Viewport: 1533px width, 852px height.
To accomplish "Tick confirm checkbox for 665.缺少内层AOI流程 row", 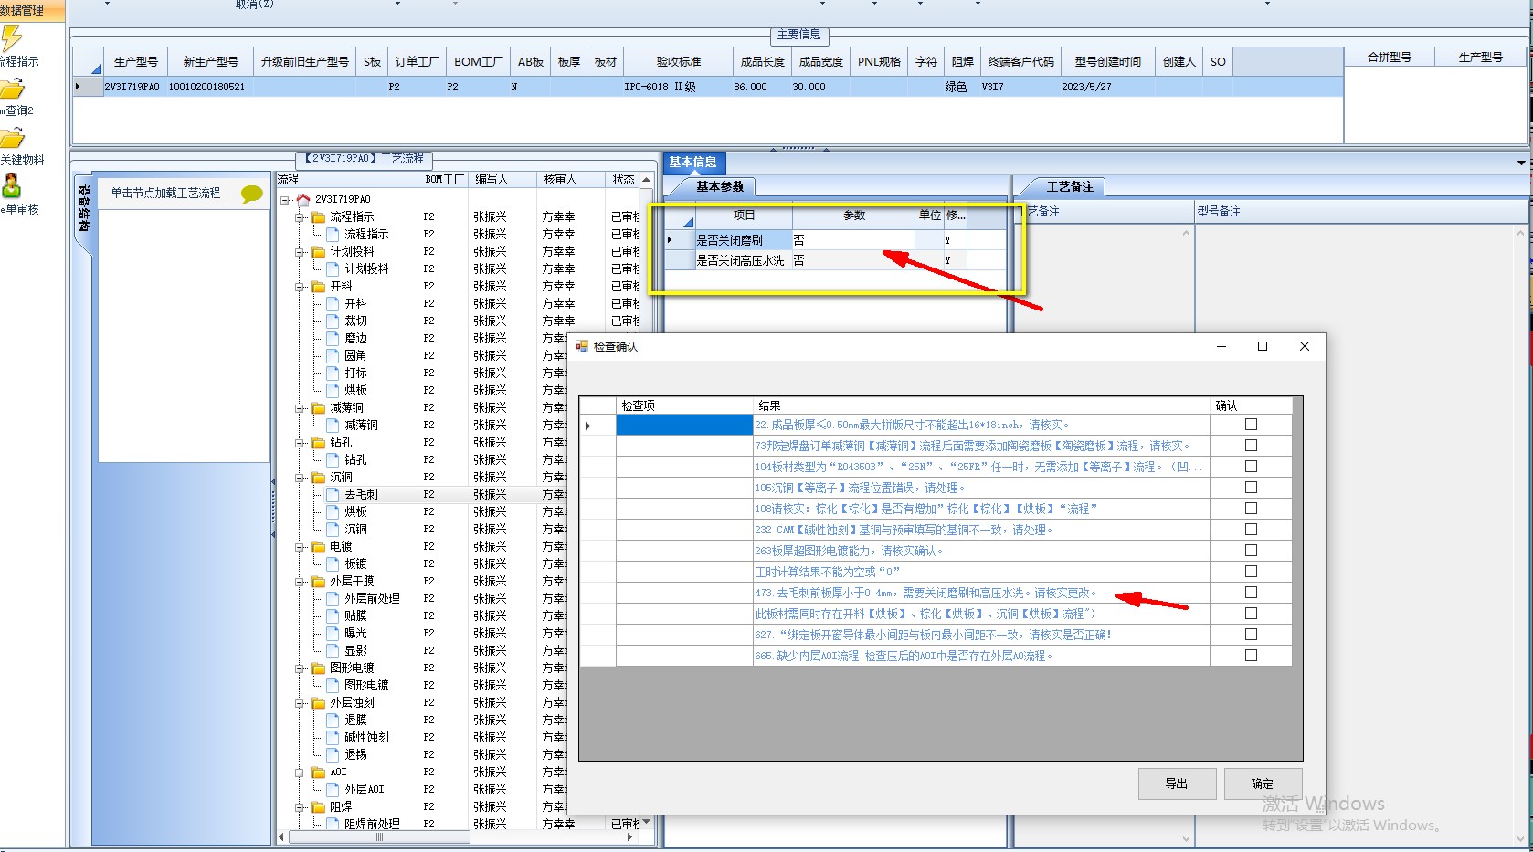I will pyautogui.click(x=1251, y=656).
